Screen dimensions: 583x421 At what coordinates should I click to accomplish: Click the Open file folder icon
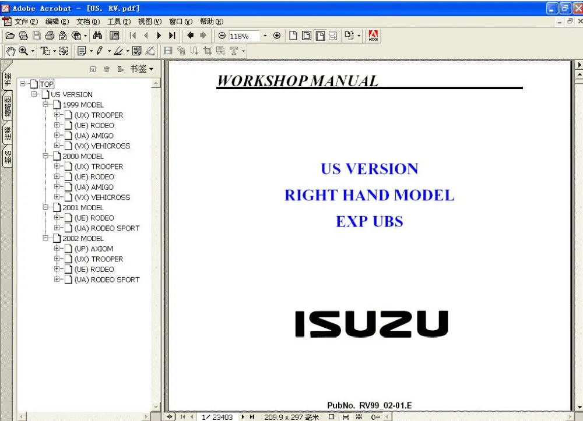coord(10,36)
